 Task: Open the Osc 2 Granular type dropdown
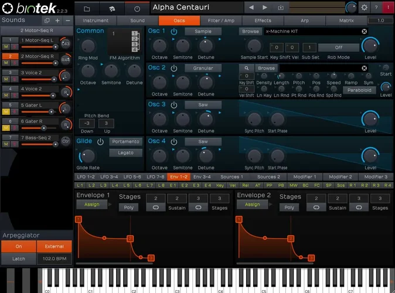coord(203,68)
